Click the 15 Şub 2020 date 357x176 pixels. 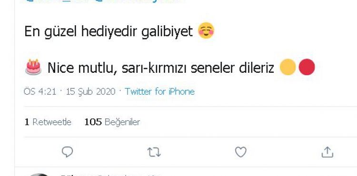point(90,92)
